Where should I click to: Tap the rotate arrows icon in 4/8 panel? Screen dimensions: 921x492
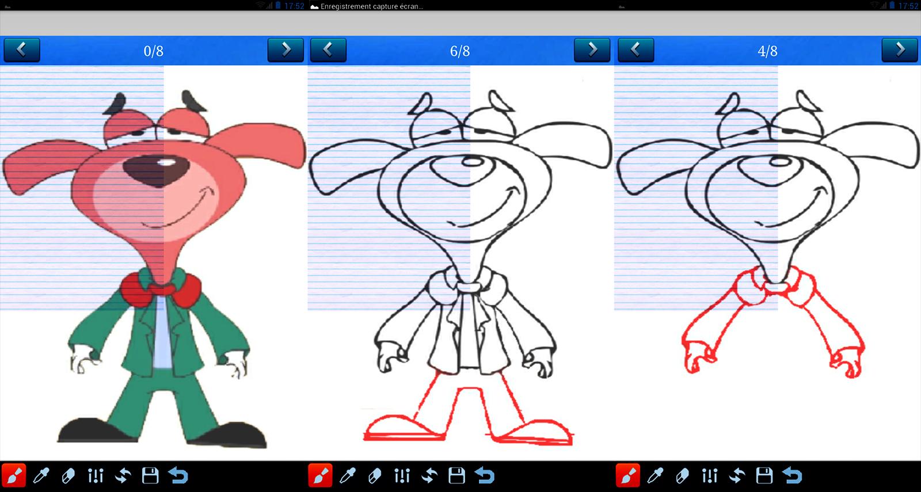pos(737,476)
